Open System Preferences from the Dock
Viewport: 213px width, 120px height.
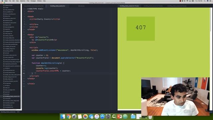[x=108, y=116]
